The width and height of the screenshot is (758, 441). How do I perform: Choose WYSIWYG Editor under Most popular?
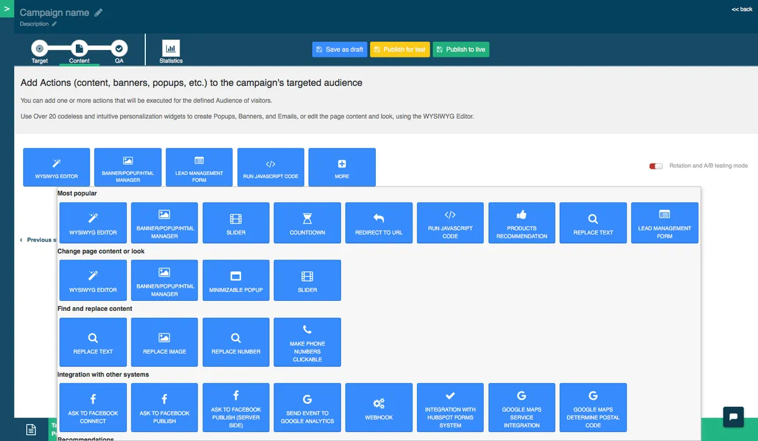pos(93,223)
